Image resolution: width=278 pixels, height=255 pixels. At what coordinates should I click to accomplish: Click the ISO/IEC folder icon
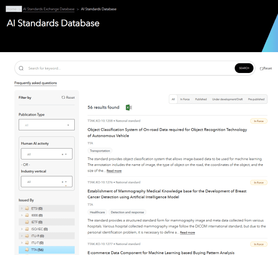(27, 229)
